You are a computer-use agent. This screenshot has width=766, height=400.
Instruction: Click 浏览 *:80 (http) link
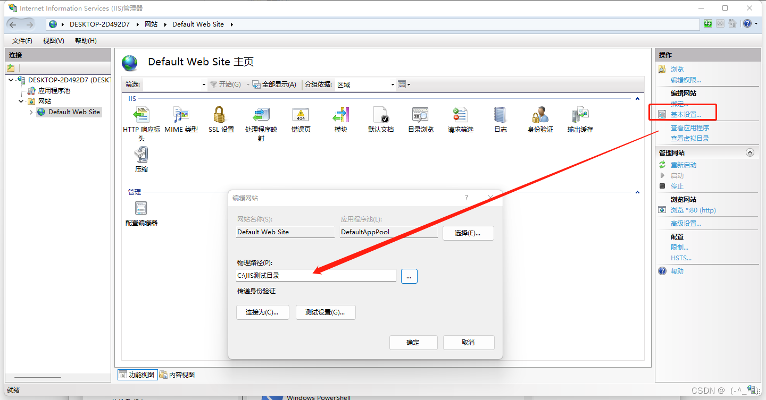693,210
